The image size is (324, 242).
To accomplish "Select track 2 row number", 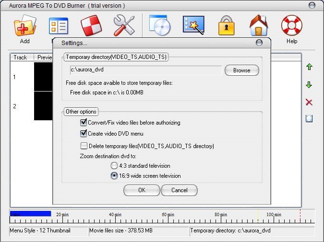I will 14,106.
